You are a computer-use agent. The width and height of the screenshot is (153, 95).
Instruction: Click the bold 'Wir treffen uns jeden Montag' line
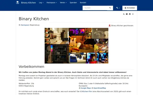coord(73,72)
